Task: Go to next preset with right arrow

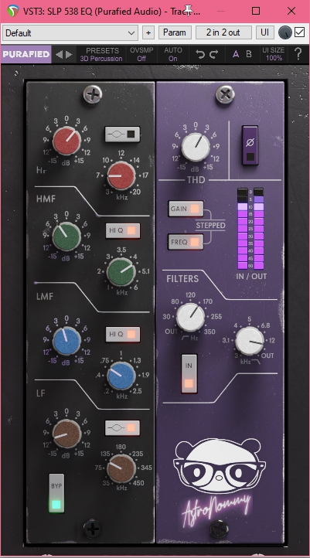Action: click(x=69, y=54)
